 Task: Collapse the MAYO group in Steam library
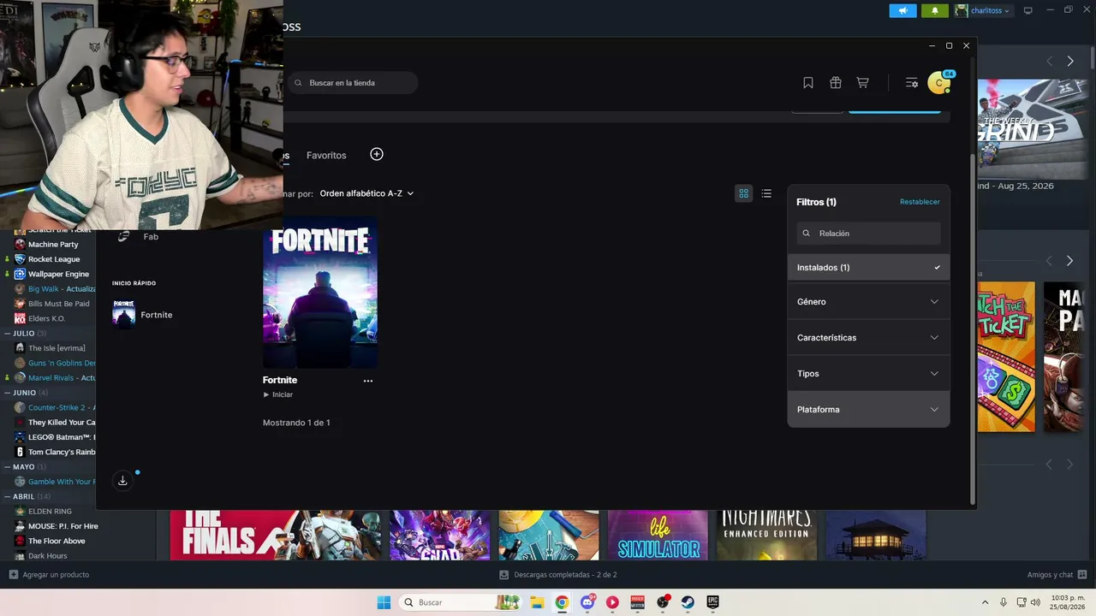8,467
